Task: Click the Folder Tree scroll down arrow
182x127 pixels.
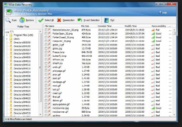Action: [40, 114]
